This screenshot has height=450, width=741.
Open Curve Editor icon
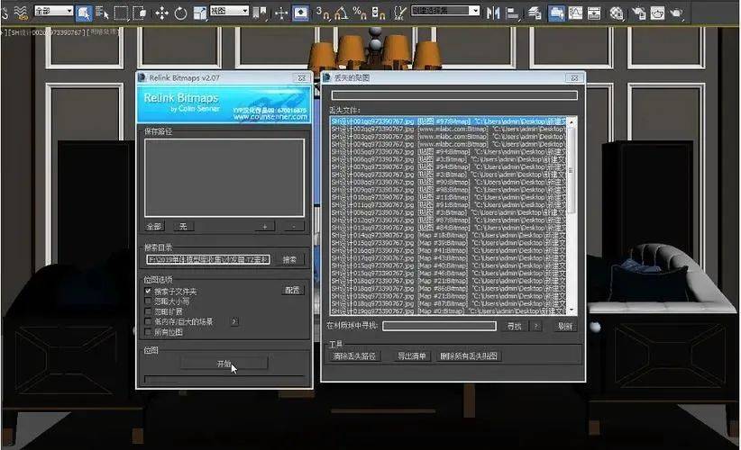576,13
